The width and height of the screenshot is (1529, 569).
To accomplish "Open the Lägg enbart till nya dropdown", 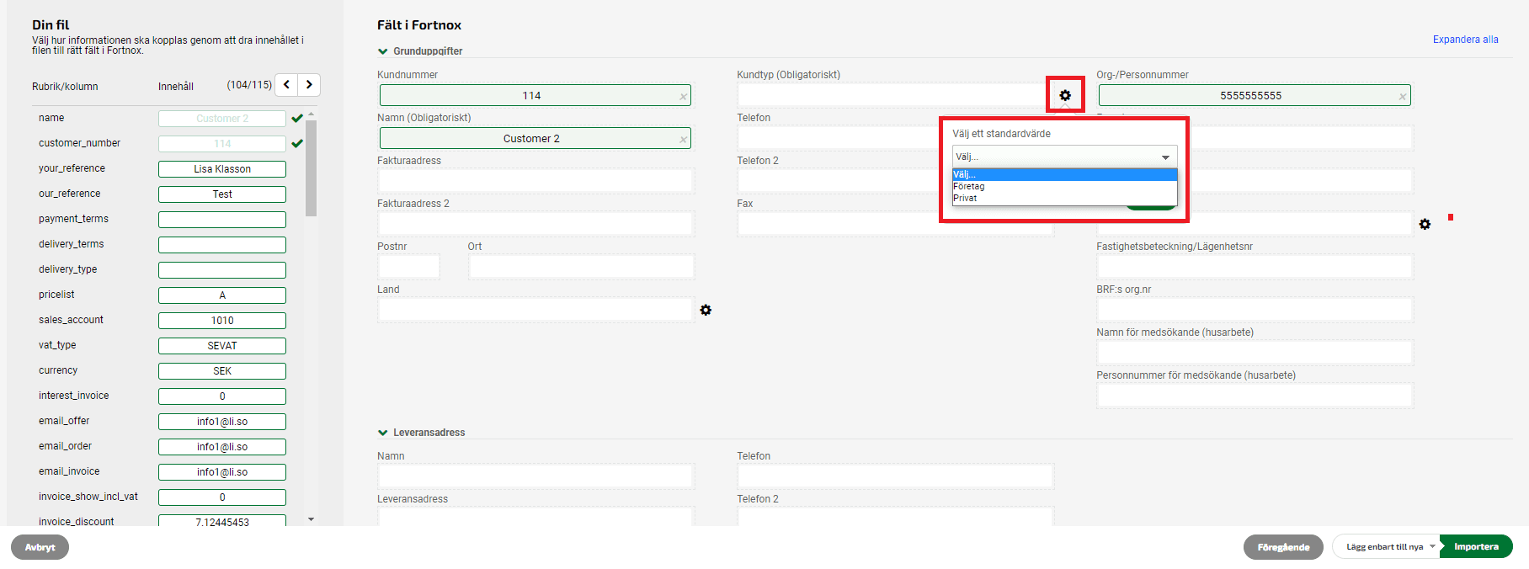I will click(1386, 547).
